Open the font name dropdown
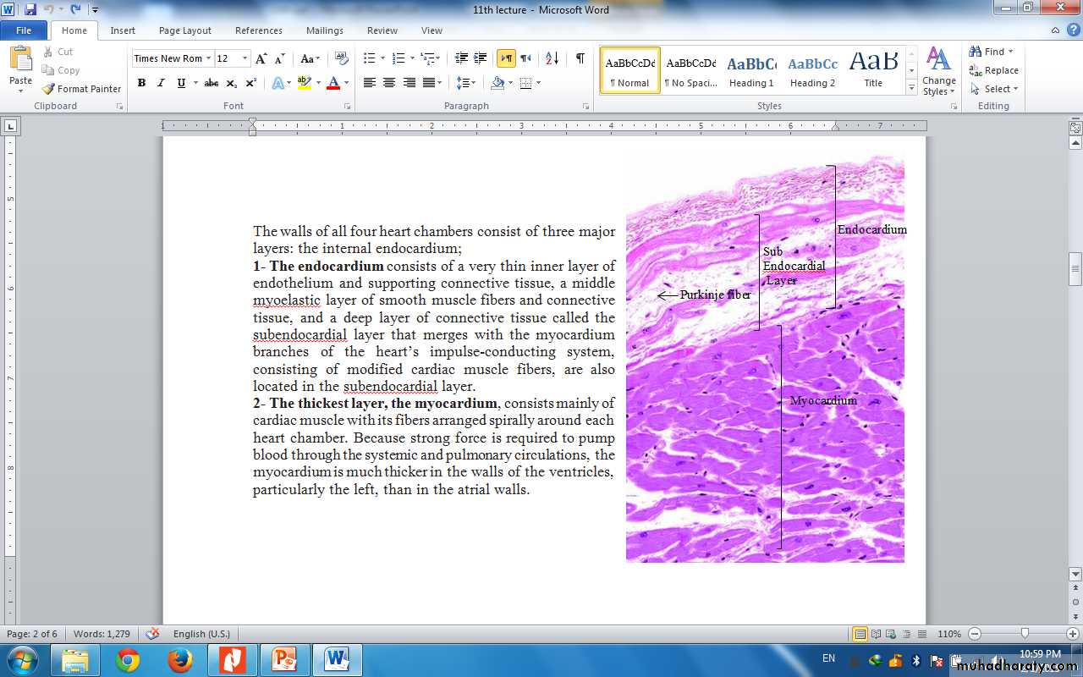Image resolution: width=1083 pixels, height=677 pixels. click(x=208, y=58)
